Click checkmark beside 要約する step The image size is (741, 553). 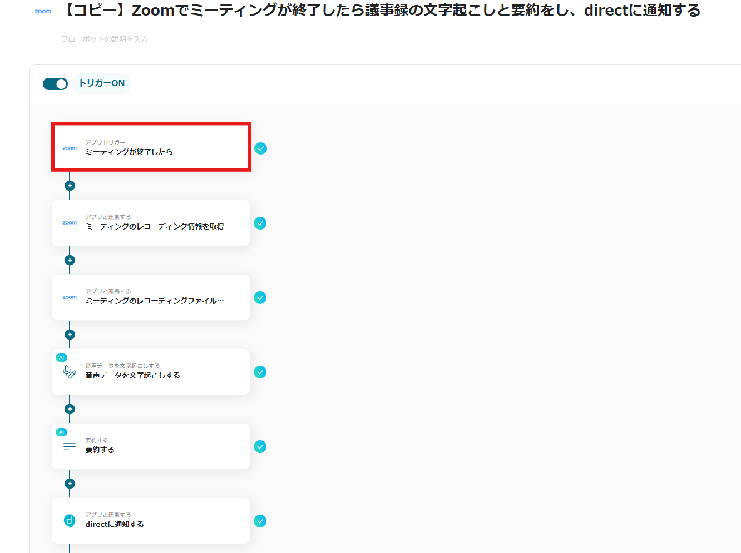[x=260, y=446]
